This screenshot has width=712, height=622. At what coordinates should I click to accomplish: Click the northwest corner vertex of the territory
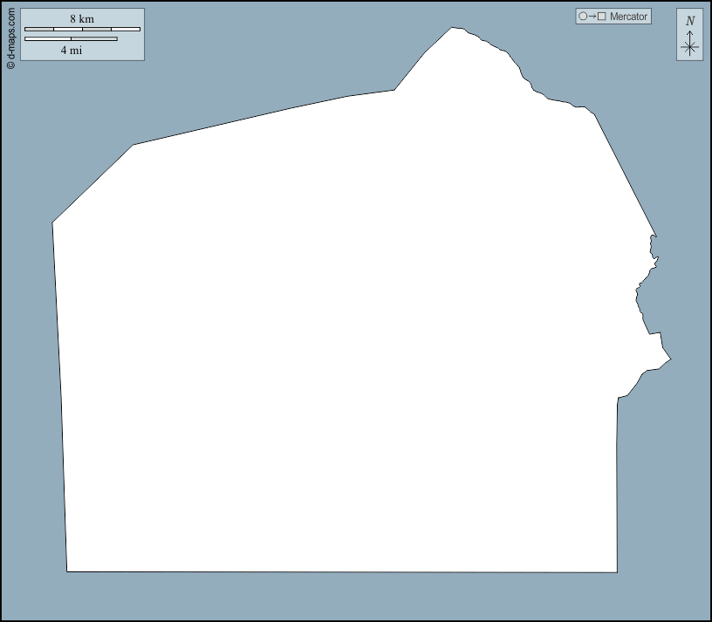tap(133, 145)
